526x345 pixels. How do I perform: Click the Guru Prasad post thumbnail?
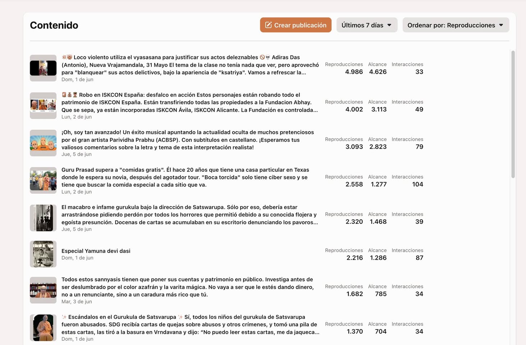click(x=43, y=180)
